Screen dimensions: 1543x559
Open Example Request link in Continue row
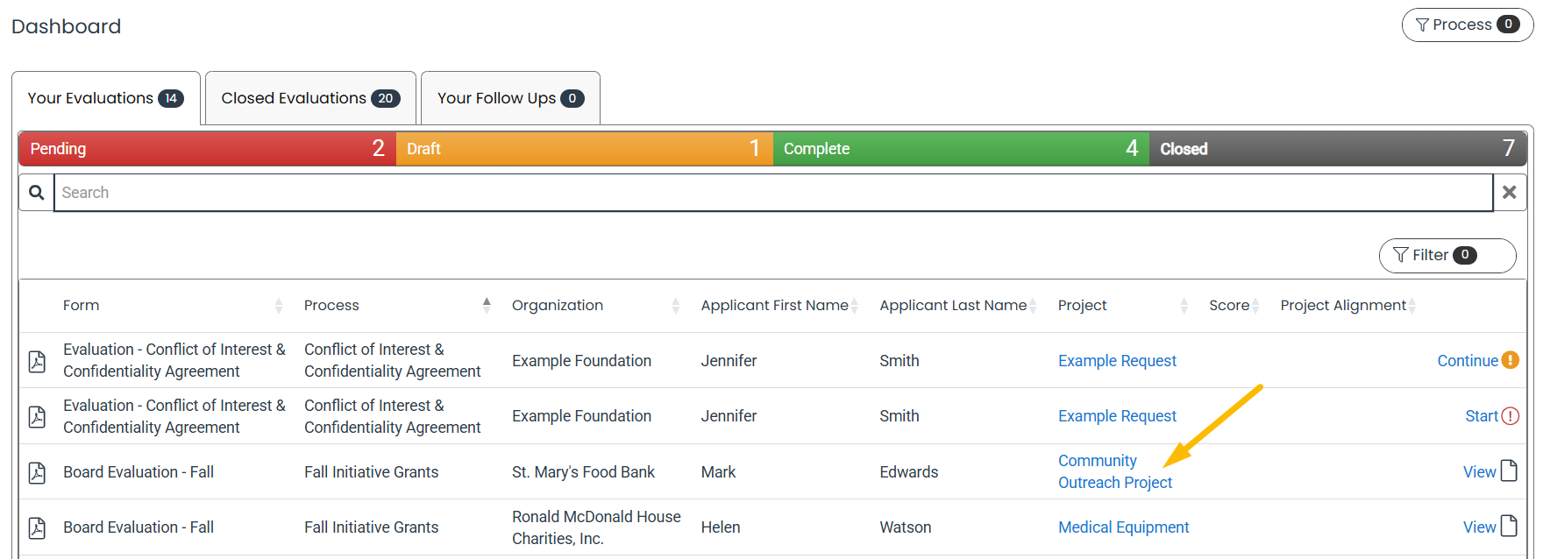pos(1117,361)
